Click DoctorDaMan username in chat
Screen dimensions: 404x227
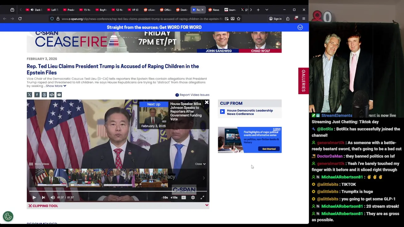pos(330,156)
